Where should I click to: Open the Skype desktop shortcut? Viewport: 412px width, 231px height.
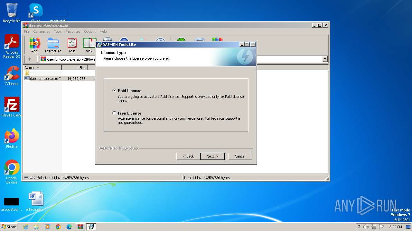(x=36, y=12)
